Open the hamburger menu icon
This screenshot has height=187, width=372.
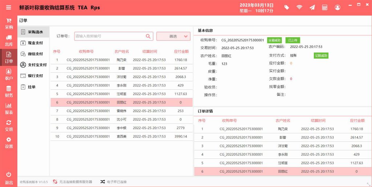(x=9, y=7)
